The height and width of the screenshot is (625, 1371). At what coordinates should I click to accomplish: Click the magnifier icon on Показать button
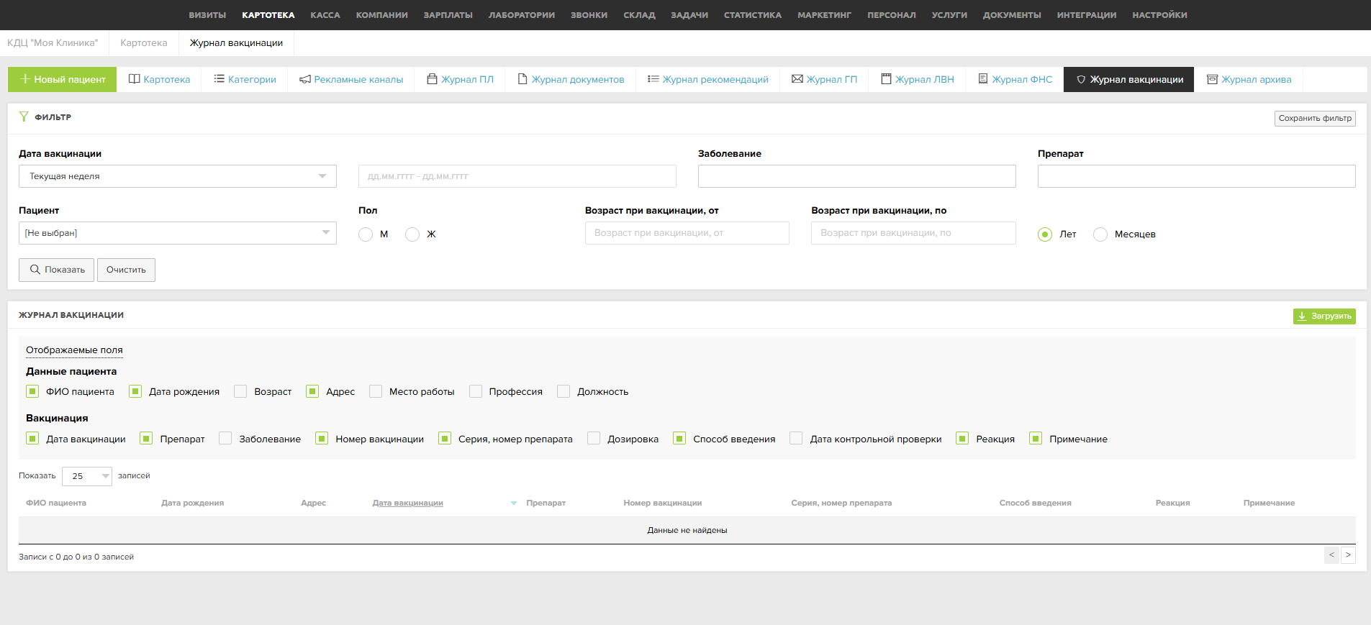[x=35, y=270]
